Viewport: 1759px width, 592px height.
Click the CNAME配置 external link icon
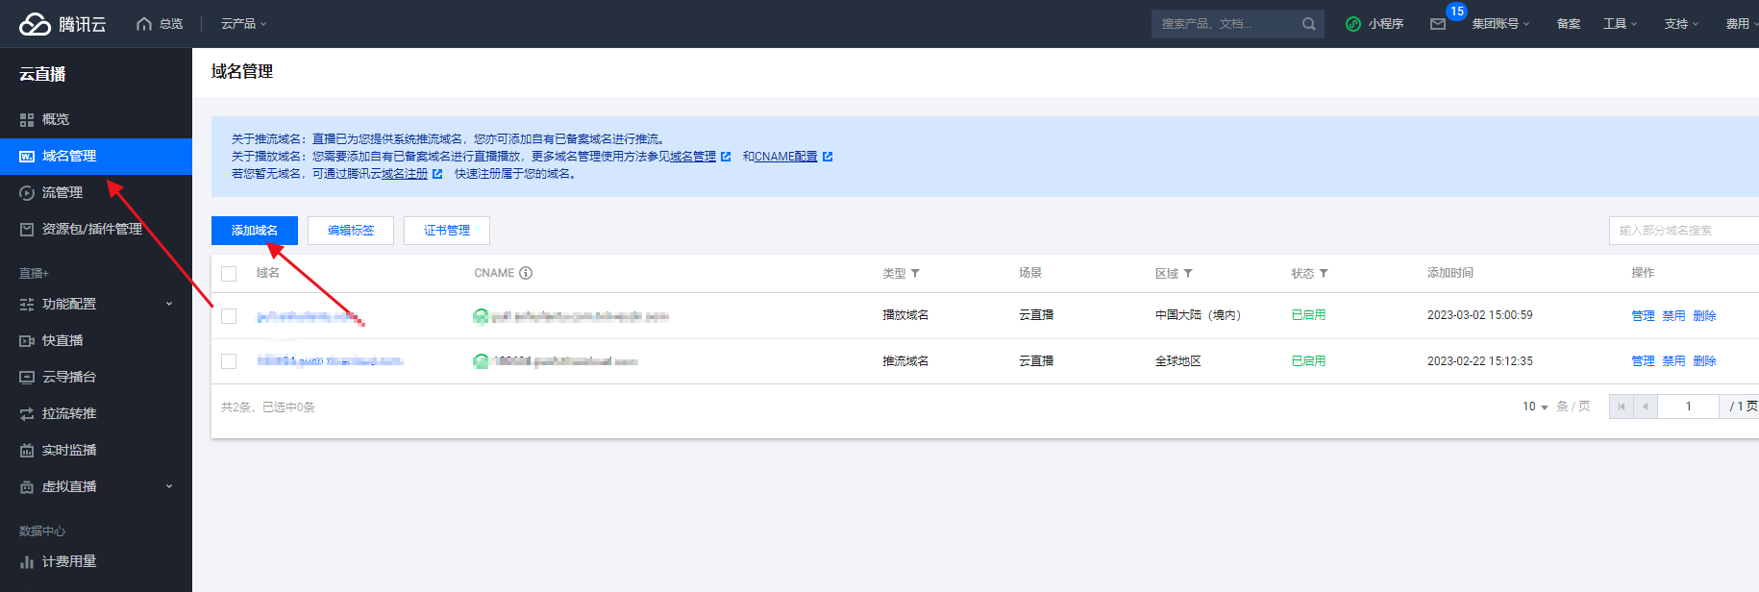[x=828, y=157]
